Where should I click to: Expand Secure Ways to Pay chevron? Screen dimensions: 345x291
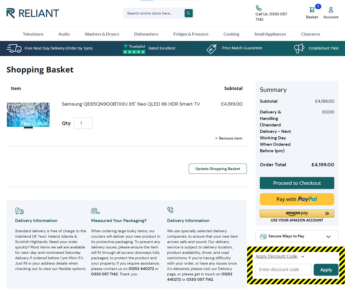point(329,237)
